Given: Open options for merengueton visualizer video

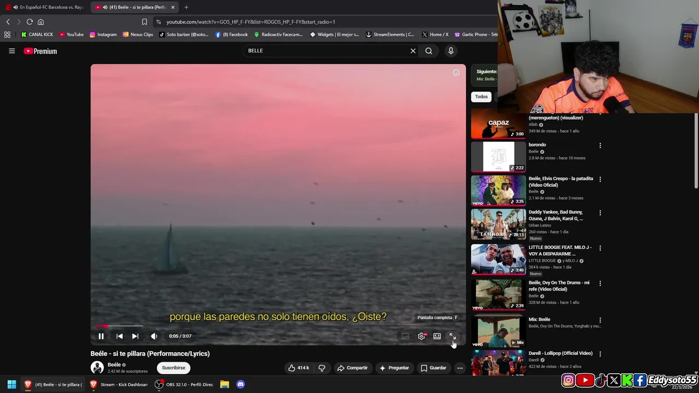Looking at the screenshot, I should point(600,115).
